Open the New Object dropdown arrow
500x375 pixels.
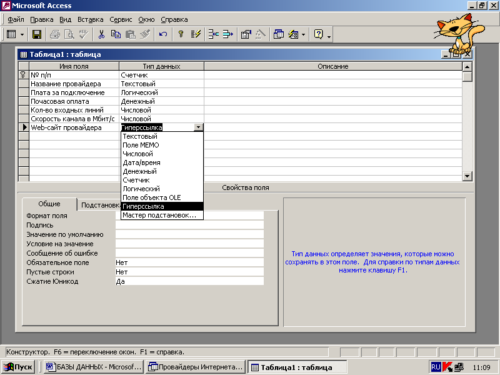point(303,34)
